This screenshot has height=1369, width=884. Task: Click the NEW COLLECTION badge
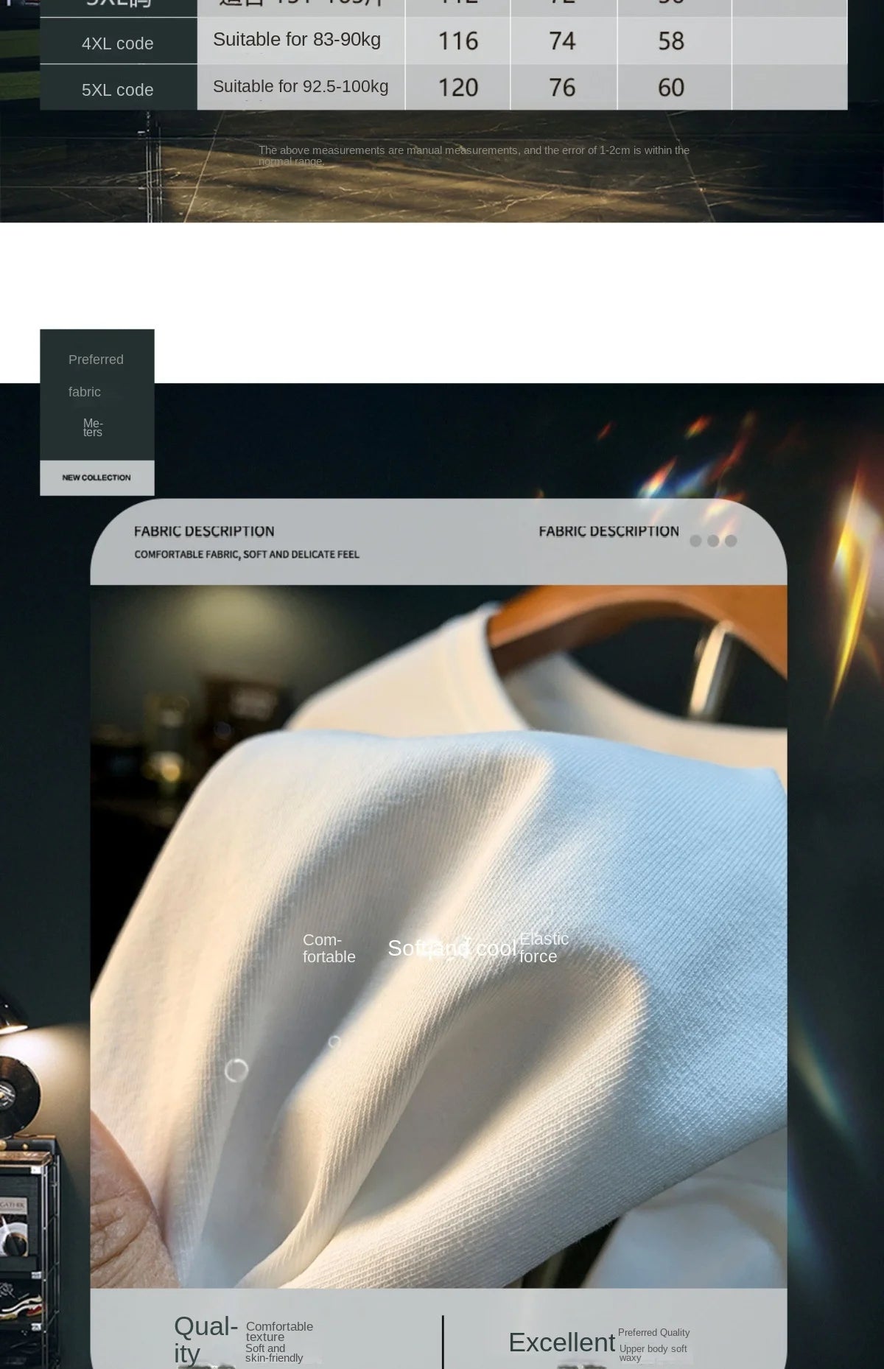(x=97, y=477)
